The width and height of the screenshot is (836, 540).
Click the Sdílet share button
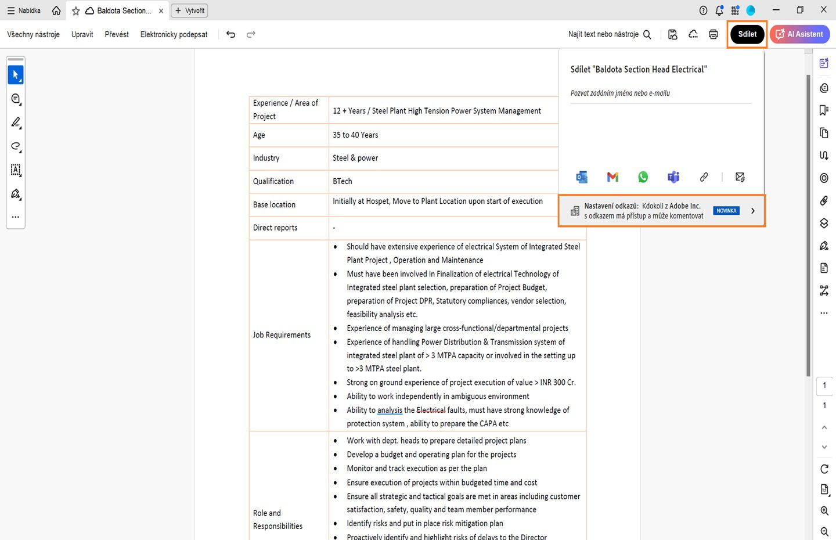tap(747, 34)
